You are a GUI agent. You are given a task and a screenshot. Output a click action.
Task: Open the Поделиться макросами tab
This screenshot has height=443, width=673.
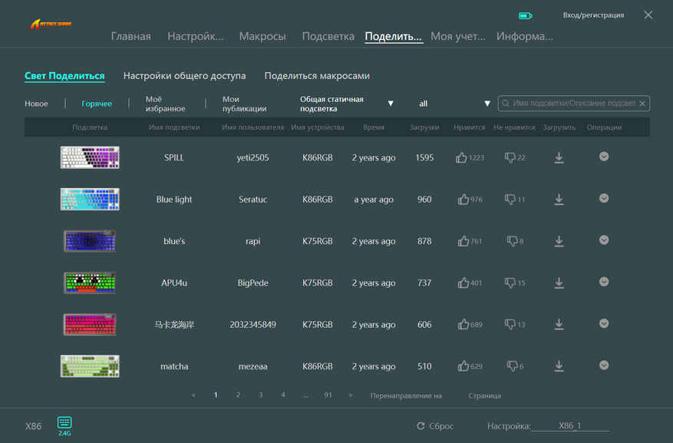(x=317, y=75)
